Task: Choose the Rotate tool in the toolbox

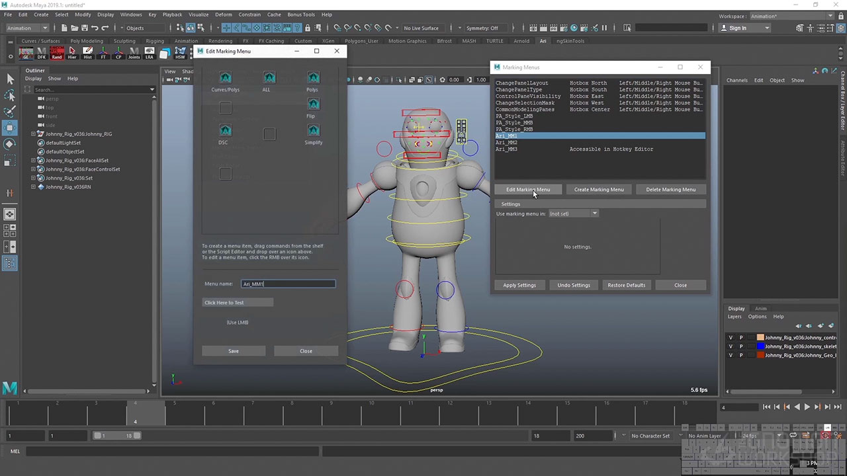Action: coord(10,143)
